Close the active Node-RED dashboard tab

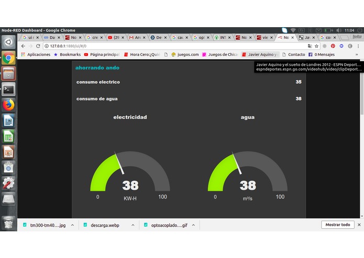[292, 38]
